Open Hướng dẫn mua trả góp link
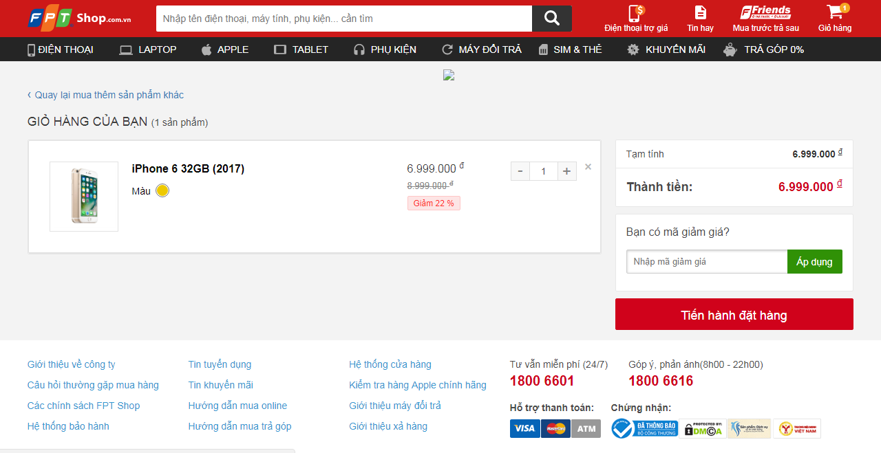 point(240,426)
